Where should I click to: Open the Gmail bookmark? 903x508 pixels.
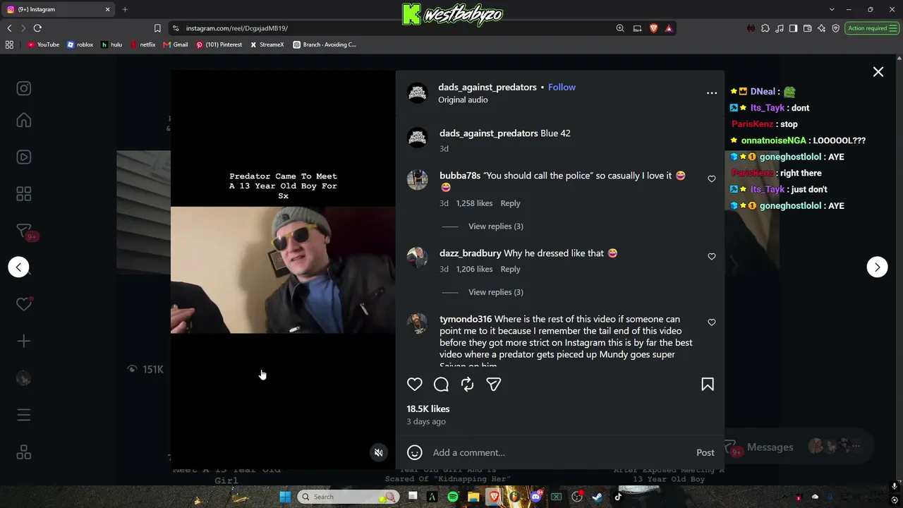pyautogui.click(x=176, y=44)
